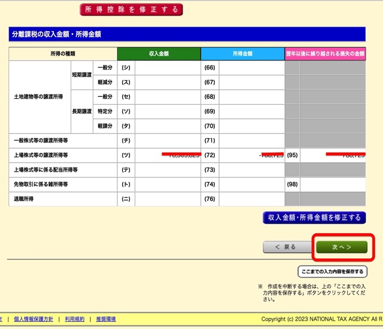
Task: Open the 利用規約 footer link
Action: pos(75,319)
